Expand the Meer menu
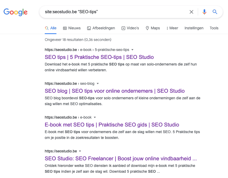Screen dimensions: 228x178 (x=172, y=28)
